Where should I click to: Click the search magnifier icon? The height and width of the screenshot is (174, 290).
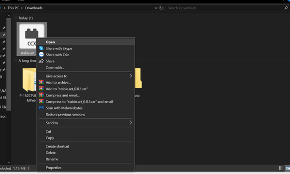click(286, 8)
